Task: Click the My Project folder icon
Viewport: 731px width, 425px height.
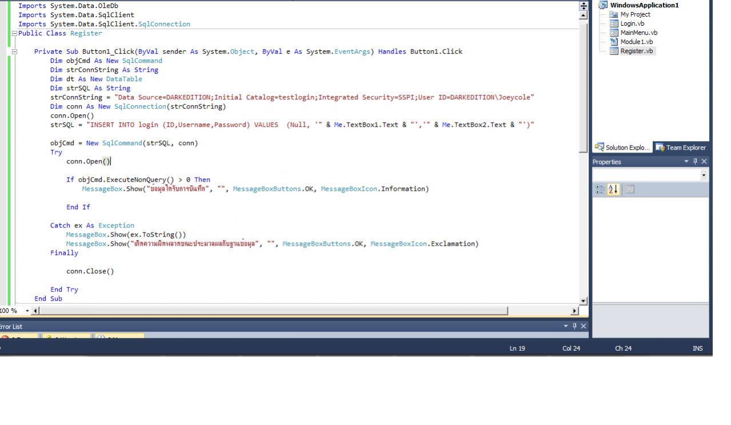Action: 614,14
